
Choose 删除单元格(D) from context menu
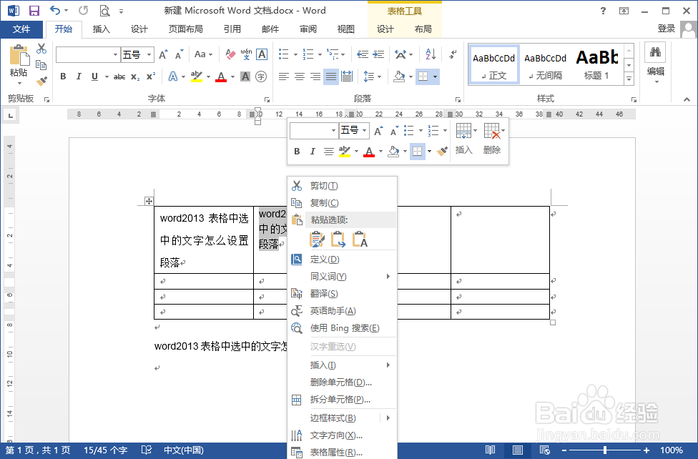[x=343, y=382]
